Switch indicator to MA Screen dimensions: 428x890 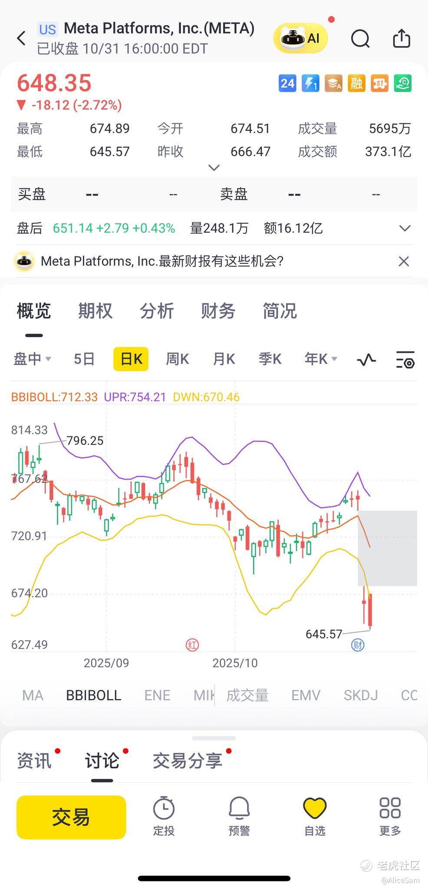coord(33,695)
